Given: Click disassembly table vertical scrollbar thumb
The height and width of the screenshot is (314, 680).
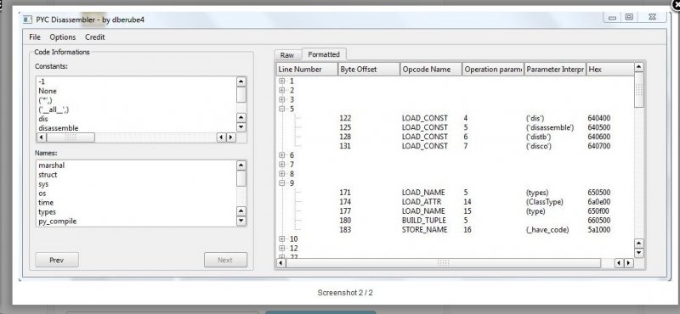Looking at the screenshot, I should (638, 90).
